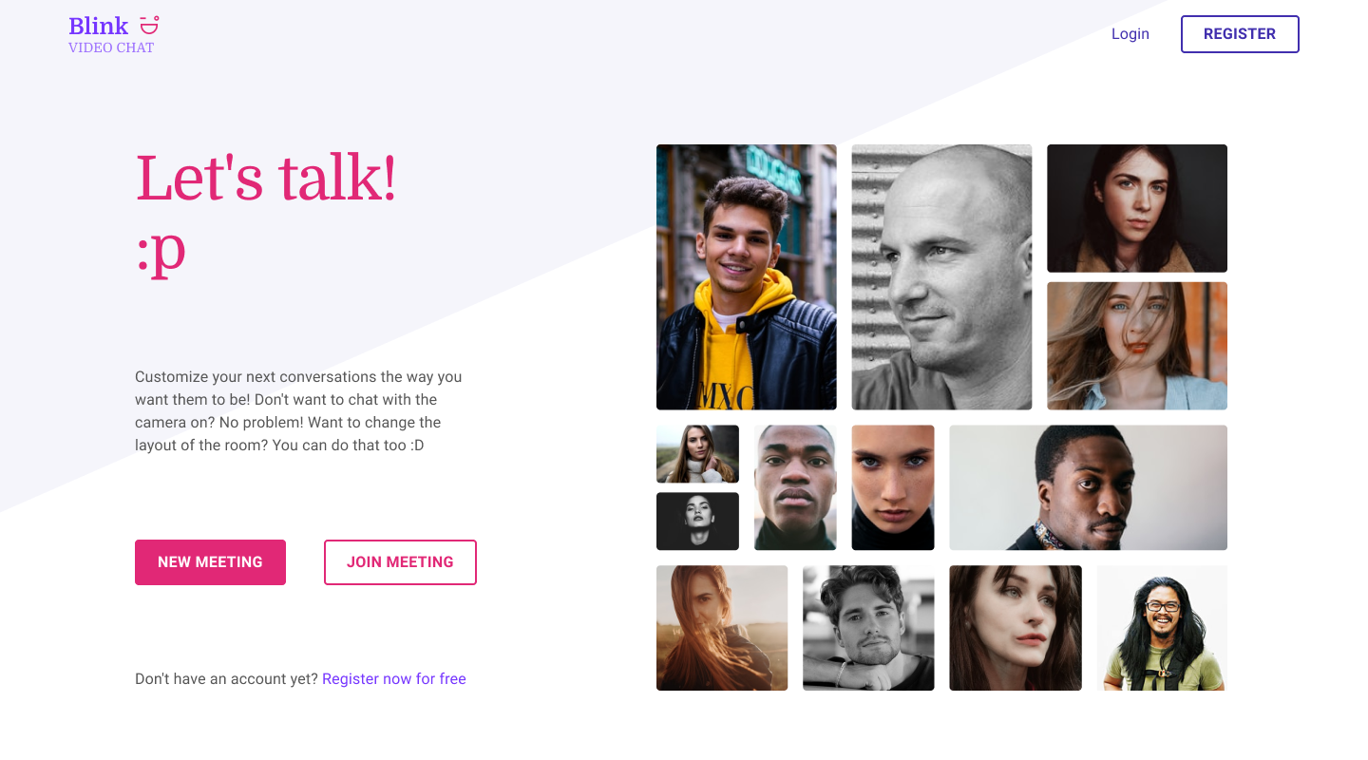Click the Blink VIDEO CHAT logo text
Screen dimensions: 1368x760
111,35
